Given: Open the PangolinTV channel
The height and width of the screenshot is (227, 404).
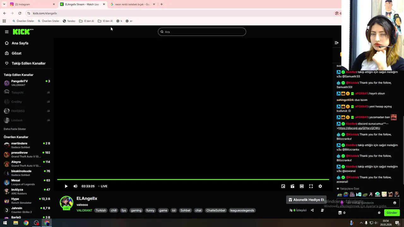Looking at the screenshot, I should (x=27, y=83).
